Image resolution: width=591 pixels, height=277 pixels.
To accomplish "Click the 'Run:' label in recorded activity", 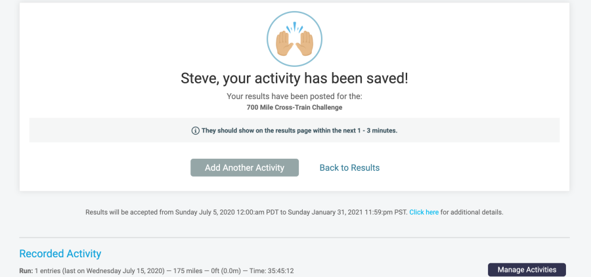I will pyautogui.click(x=26, y=270).
